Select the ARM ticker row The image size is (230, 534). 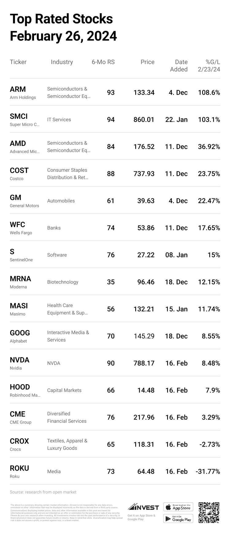coord(18,90)
